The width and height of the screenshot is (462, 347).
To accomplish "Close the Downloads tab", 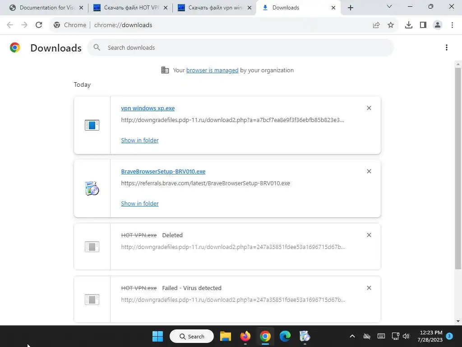I will click(333, 8).
